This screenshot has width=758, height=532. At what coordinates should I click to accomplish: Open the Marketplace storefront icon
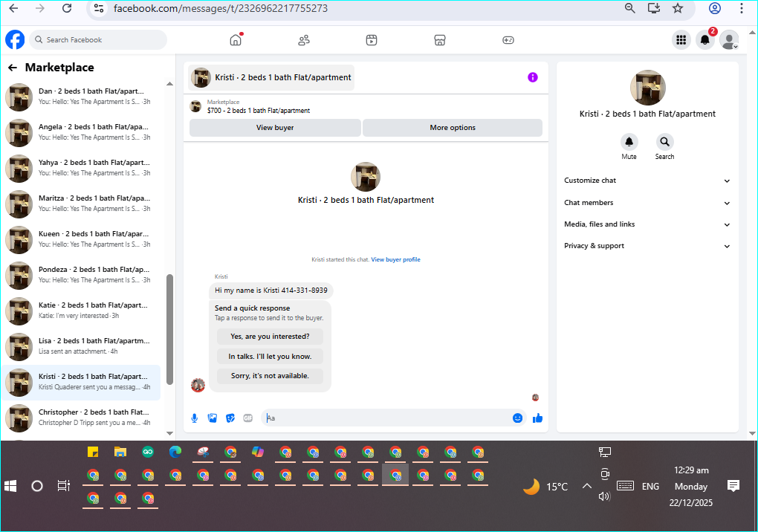point(439,40)
